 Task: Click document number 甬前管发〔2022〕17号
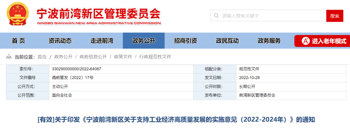(73, 78)
